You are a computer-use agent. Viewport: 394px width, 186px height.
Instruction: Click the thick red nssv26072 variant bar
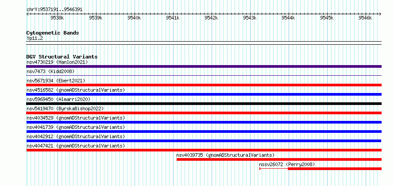[x=335, y=169]
